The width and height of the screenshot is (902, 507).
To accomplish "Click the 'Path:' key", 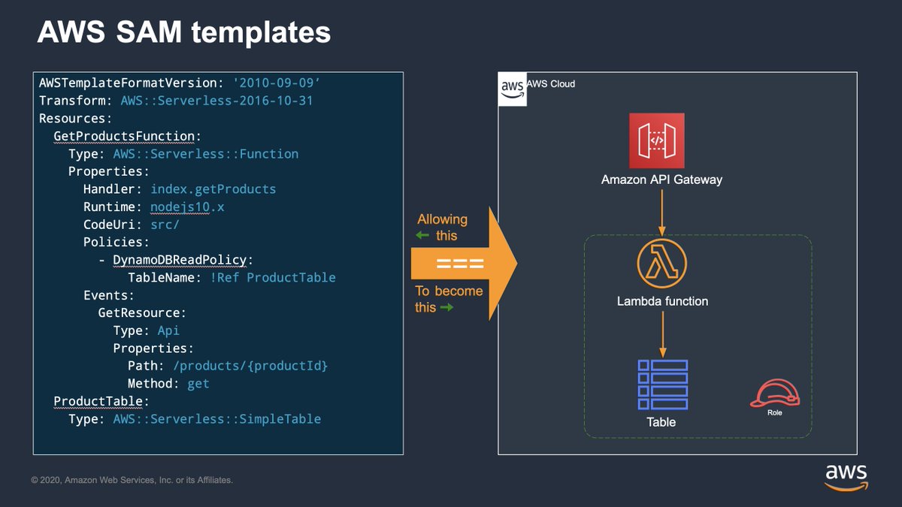I will pyautogui.click(x=147, y=366).
